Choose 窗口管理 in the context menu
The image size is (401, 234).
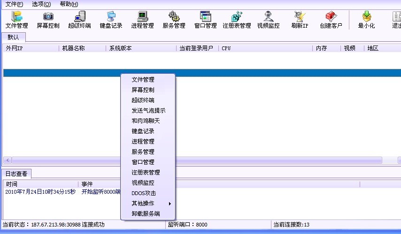(x=143, y=162)
